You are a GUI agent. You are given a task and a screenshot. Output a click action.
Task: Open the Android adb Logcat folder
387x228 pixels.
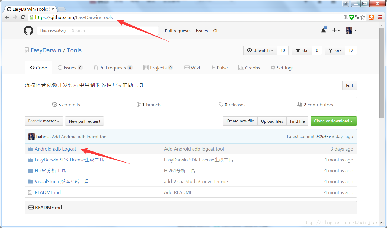55,149
